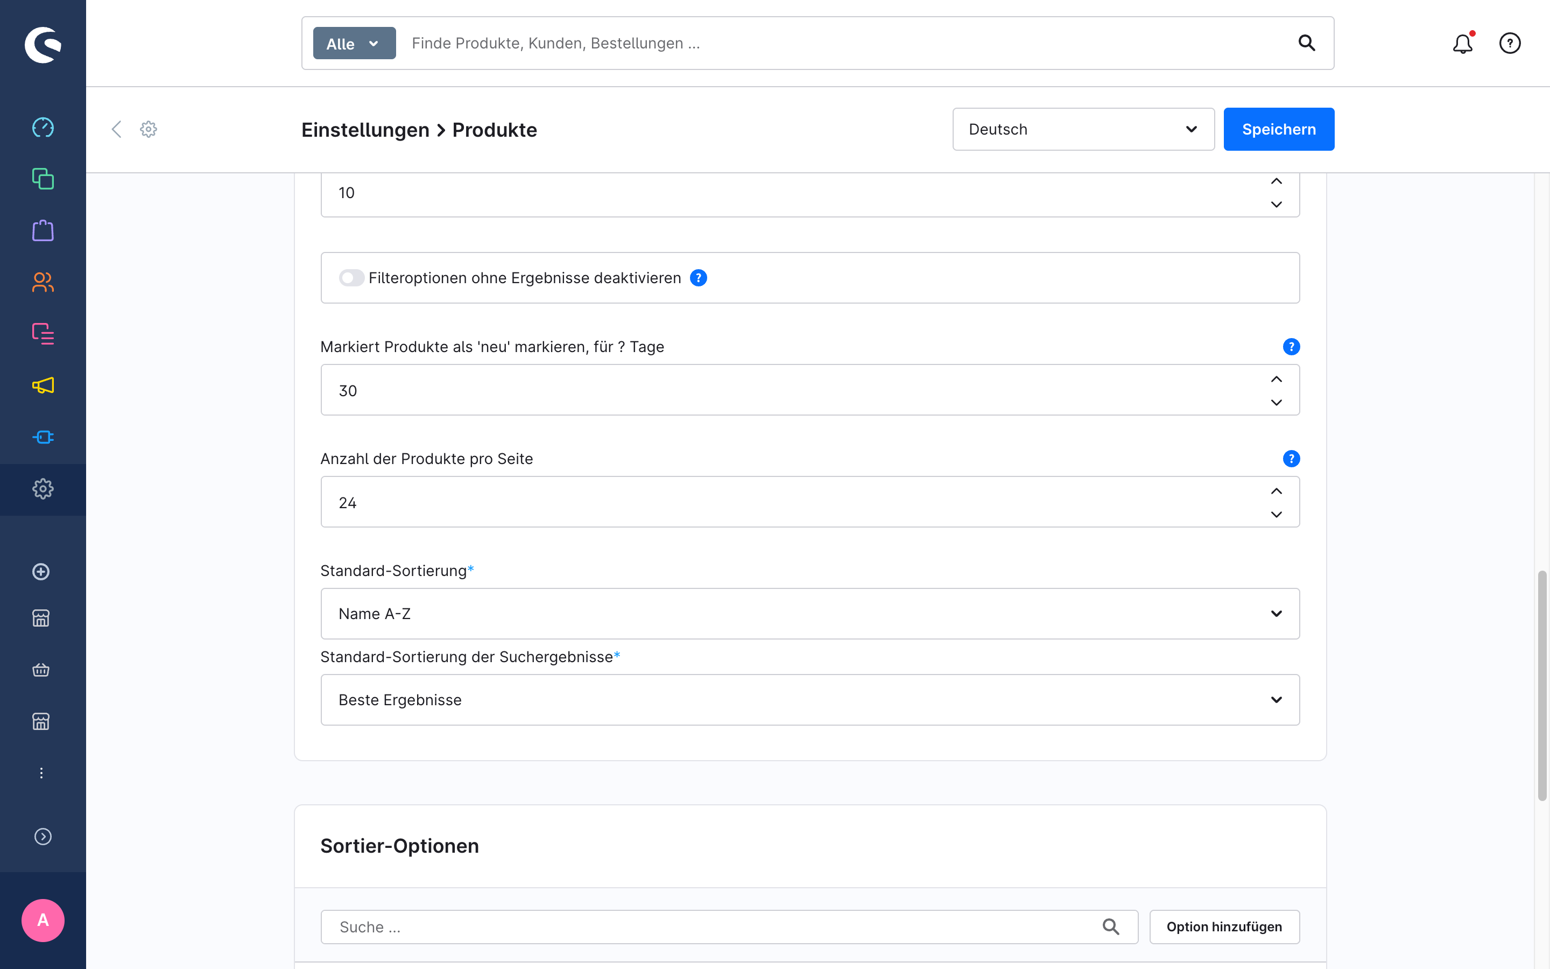Decrease the value 10 field

coord(1277,205)
